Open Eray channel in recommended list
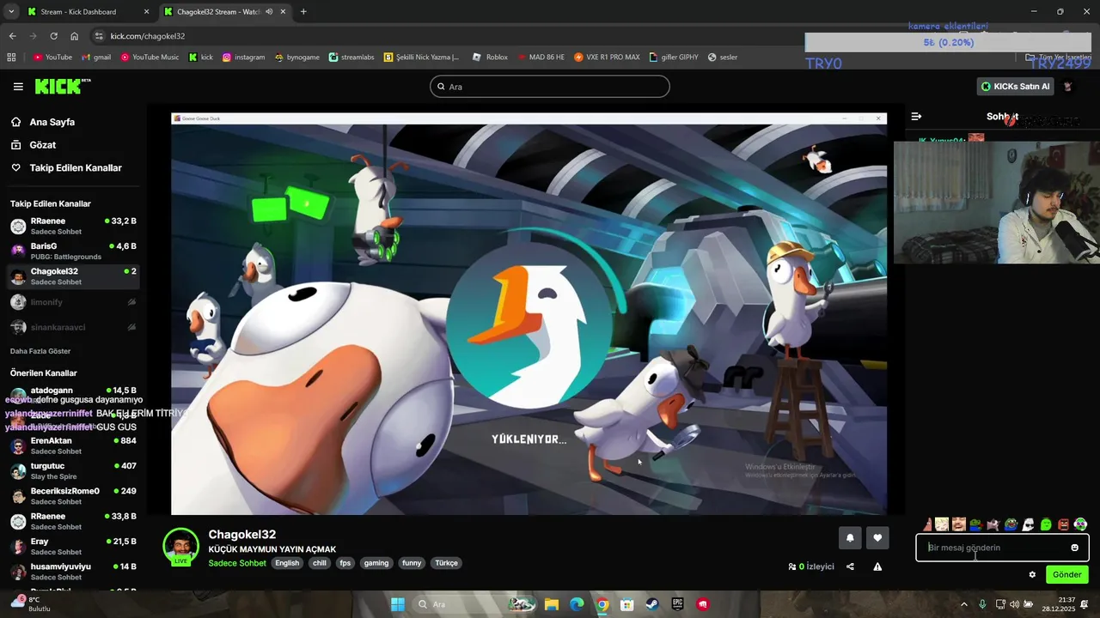The width and height of the screenshot is (1100, 618). (x=73, y=546)
